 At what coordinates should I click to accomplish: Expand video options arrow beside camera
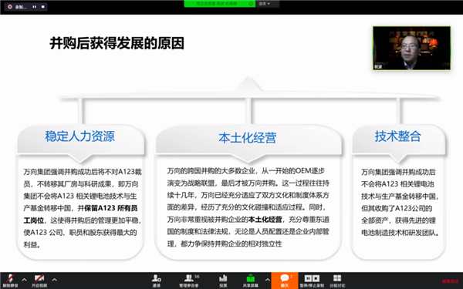pos(54,280)
